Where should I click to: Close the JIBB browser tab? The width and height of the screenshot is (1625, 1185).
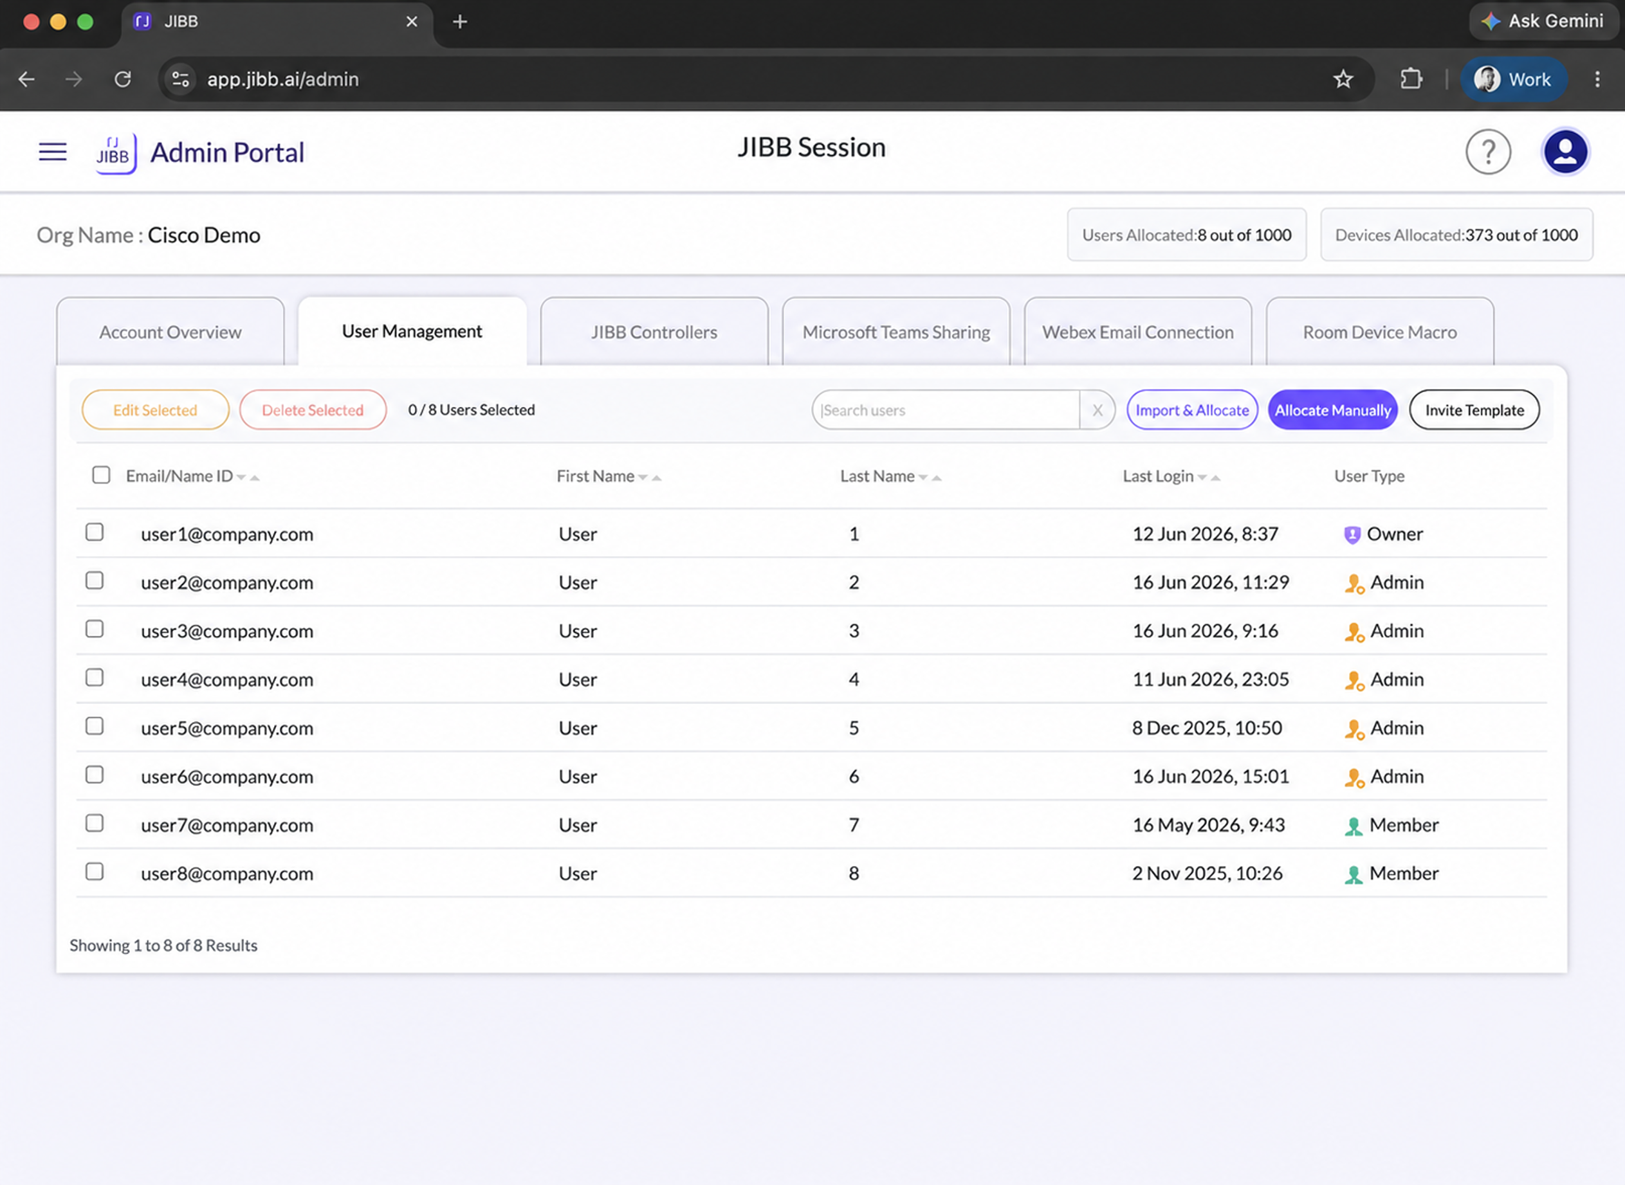coord(412,21)
